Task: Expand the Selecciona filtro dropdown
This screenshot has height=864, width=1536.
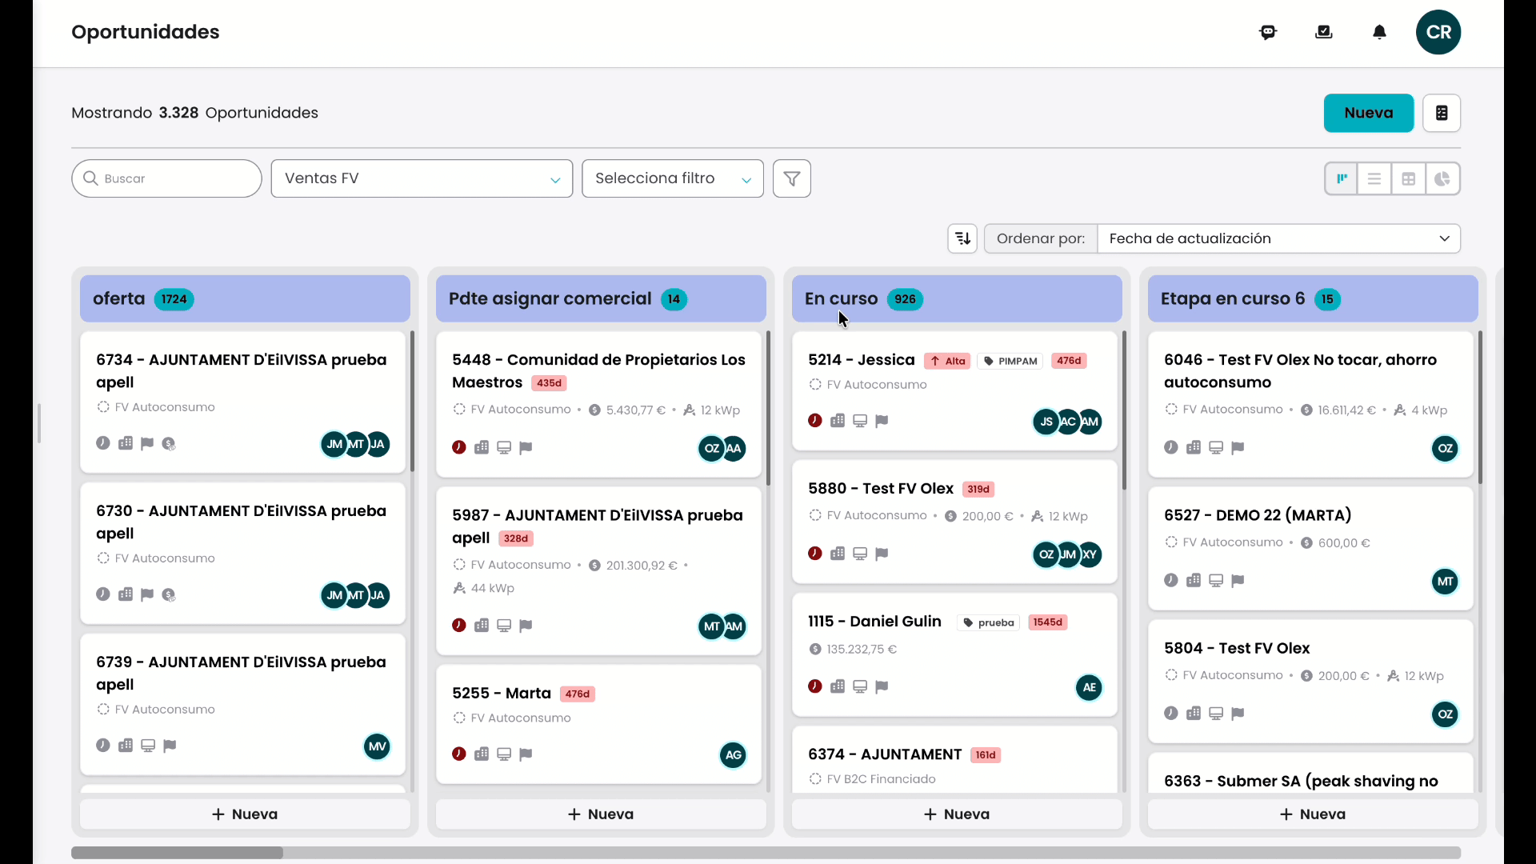Action: point(673,178)
